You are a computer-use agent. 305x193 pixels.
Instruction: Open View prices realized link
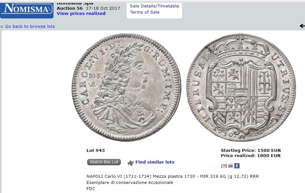(81, 13)
